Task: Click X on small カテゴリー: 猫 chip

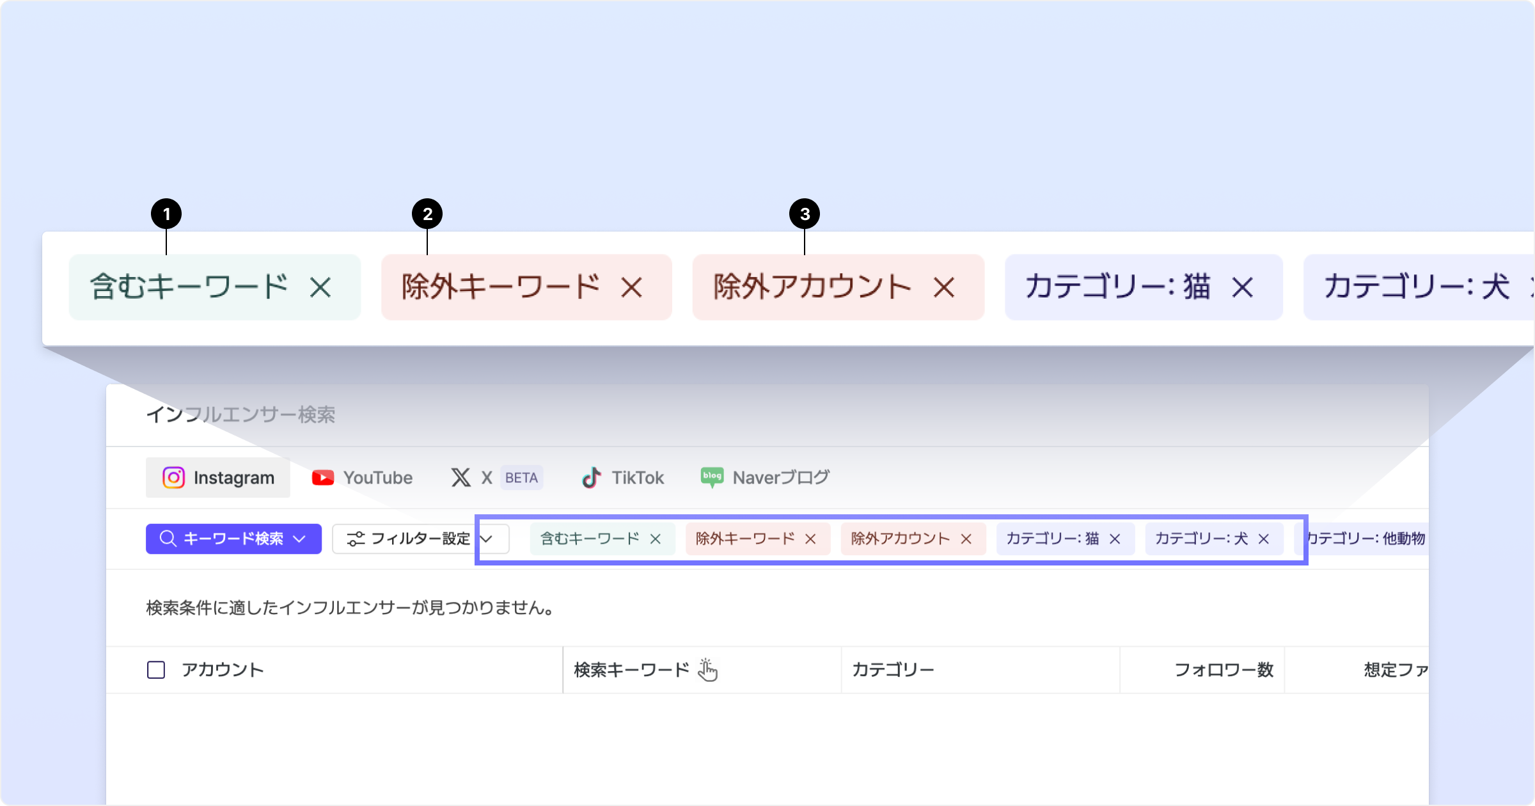Action: click(1115, 539)
